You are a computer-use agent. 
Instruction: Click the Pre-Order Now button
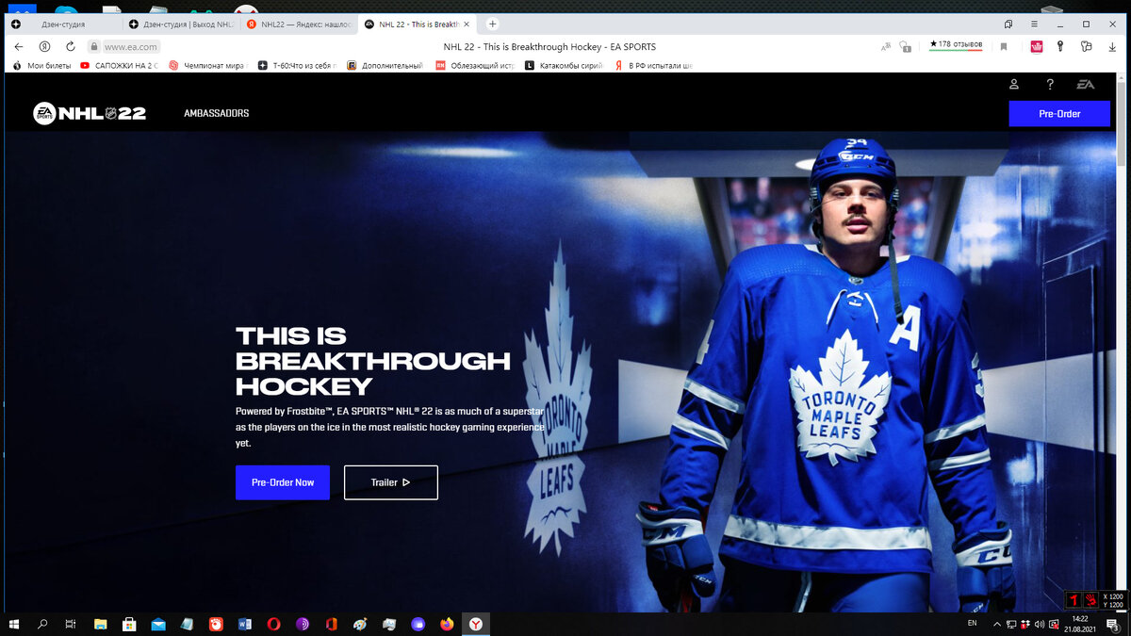(283, 482)
